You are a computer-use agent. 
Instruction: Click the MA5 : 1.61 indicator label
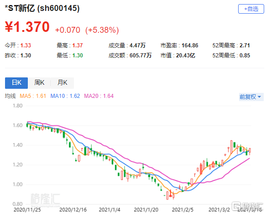[x=33, y=96]
